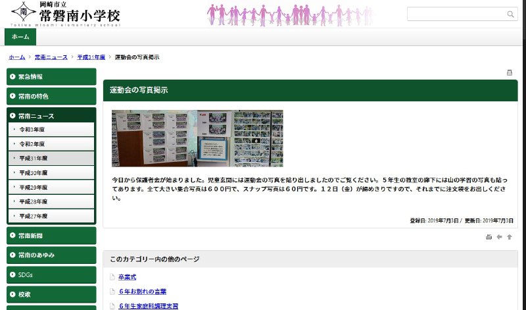The width and height of the screenshot is (526, 310).
Task: Click the back arrow icon below article
Action: click(x=499, y=237)
